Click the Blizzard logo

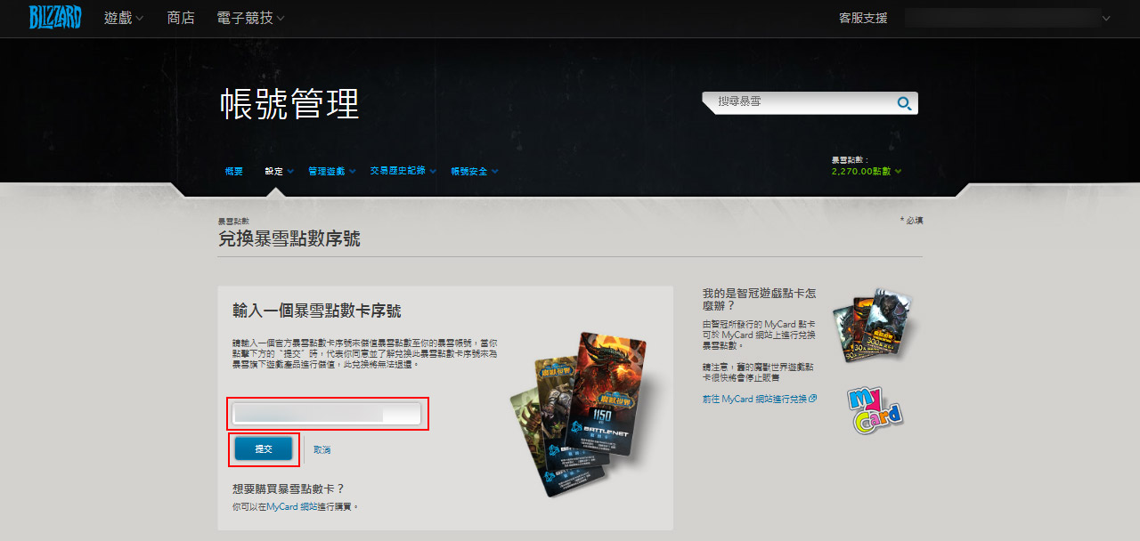pos(55,17)
